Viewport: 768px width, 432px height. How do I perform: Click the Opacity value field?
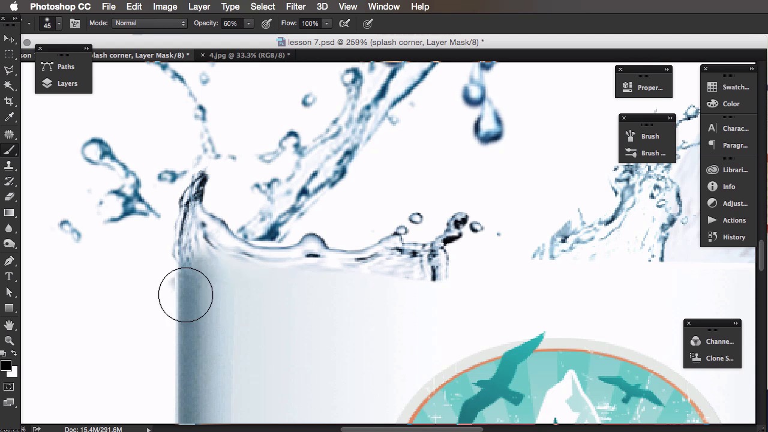click(x=232, y=23)
